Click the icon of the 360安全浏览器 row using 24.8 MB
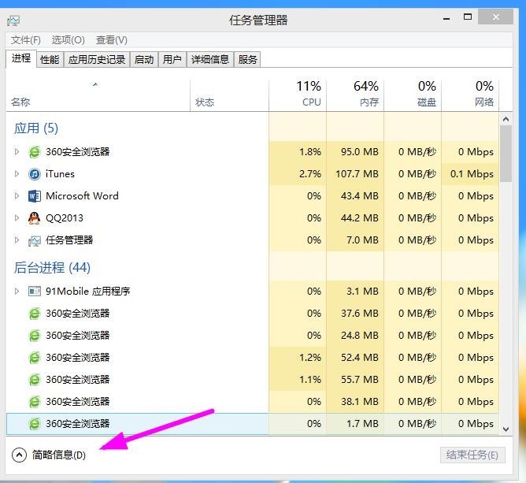Viewport: 526px width, 483px height. (34, 336)
